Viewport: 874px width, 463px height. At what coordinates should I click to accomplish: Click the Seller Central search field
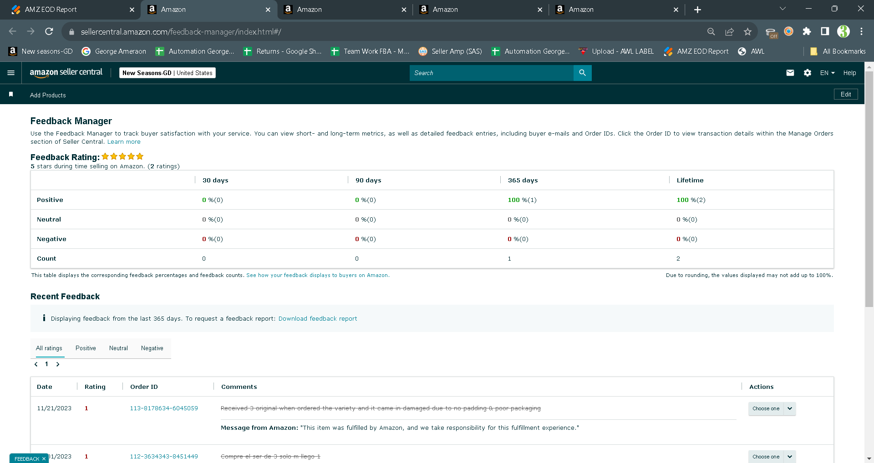[x=492, y=73]
